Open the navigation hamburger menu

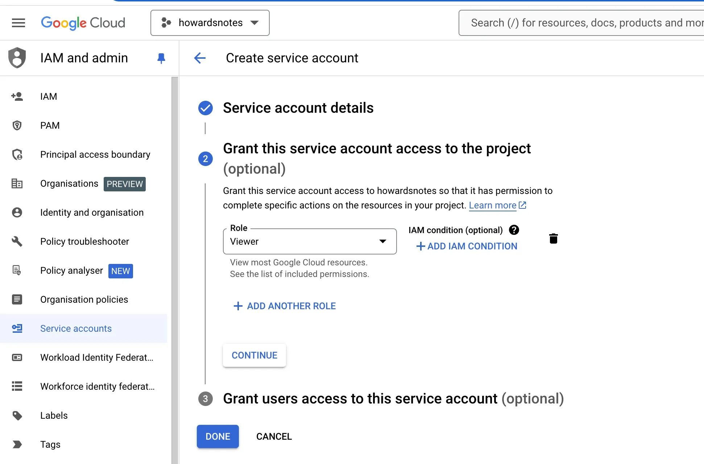(18, 22)
